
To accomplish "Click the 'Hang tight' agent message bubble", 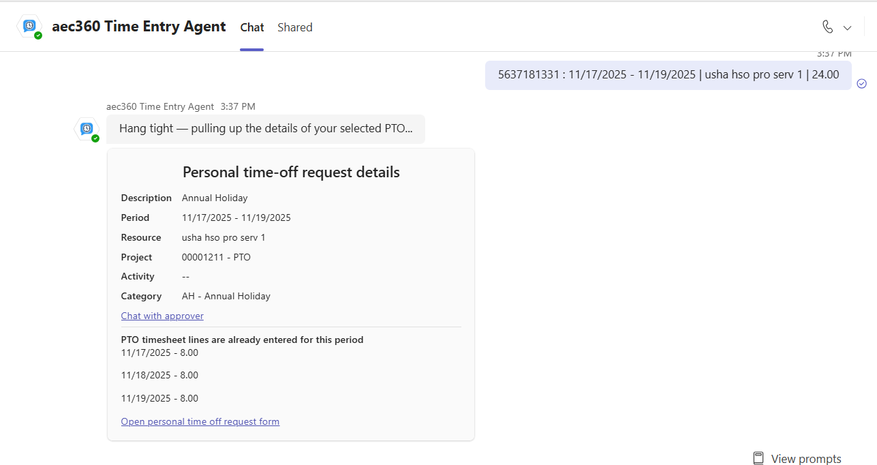I will click(x=265, y=129).
